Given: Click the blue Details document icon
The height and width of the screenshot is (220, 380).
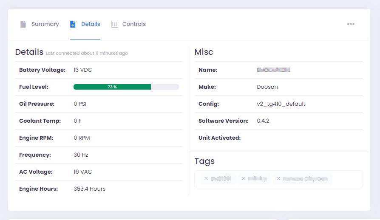Looking at the screenshot, I should 73,24.
